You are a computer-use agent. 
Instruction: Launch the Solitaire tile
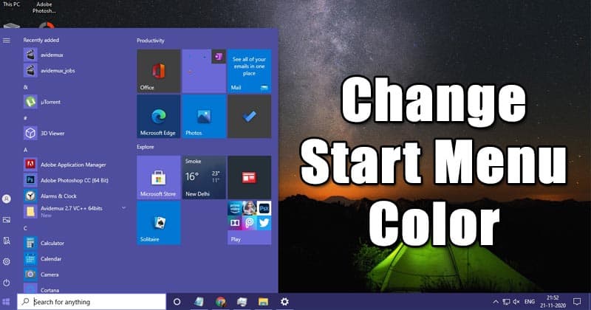(158, 223)
